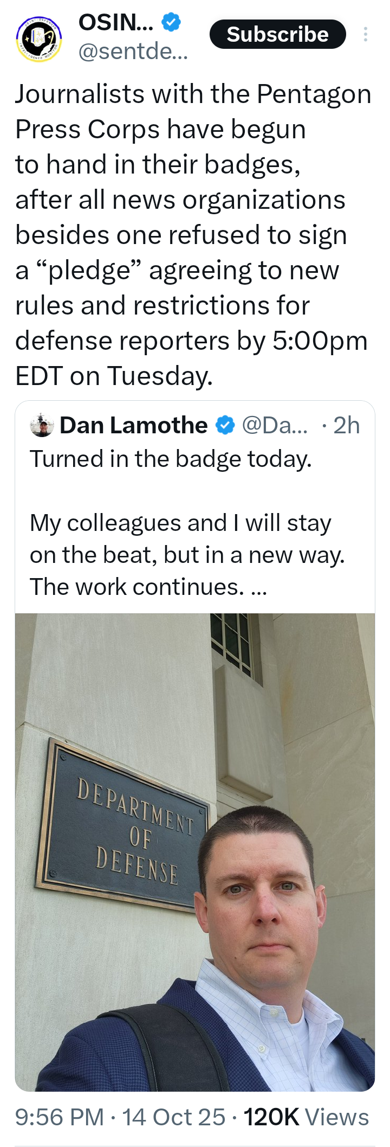Tap the OSIN... display name
390x1147 pixels.
coord(116,22)
